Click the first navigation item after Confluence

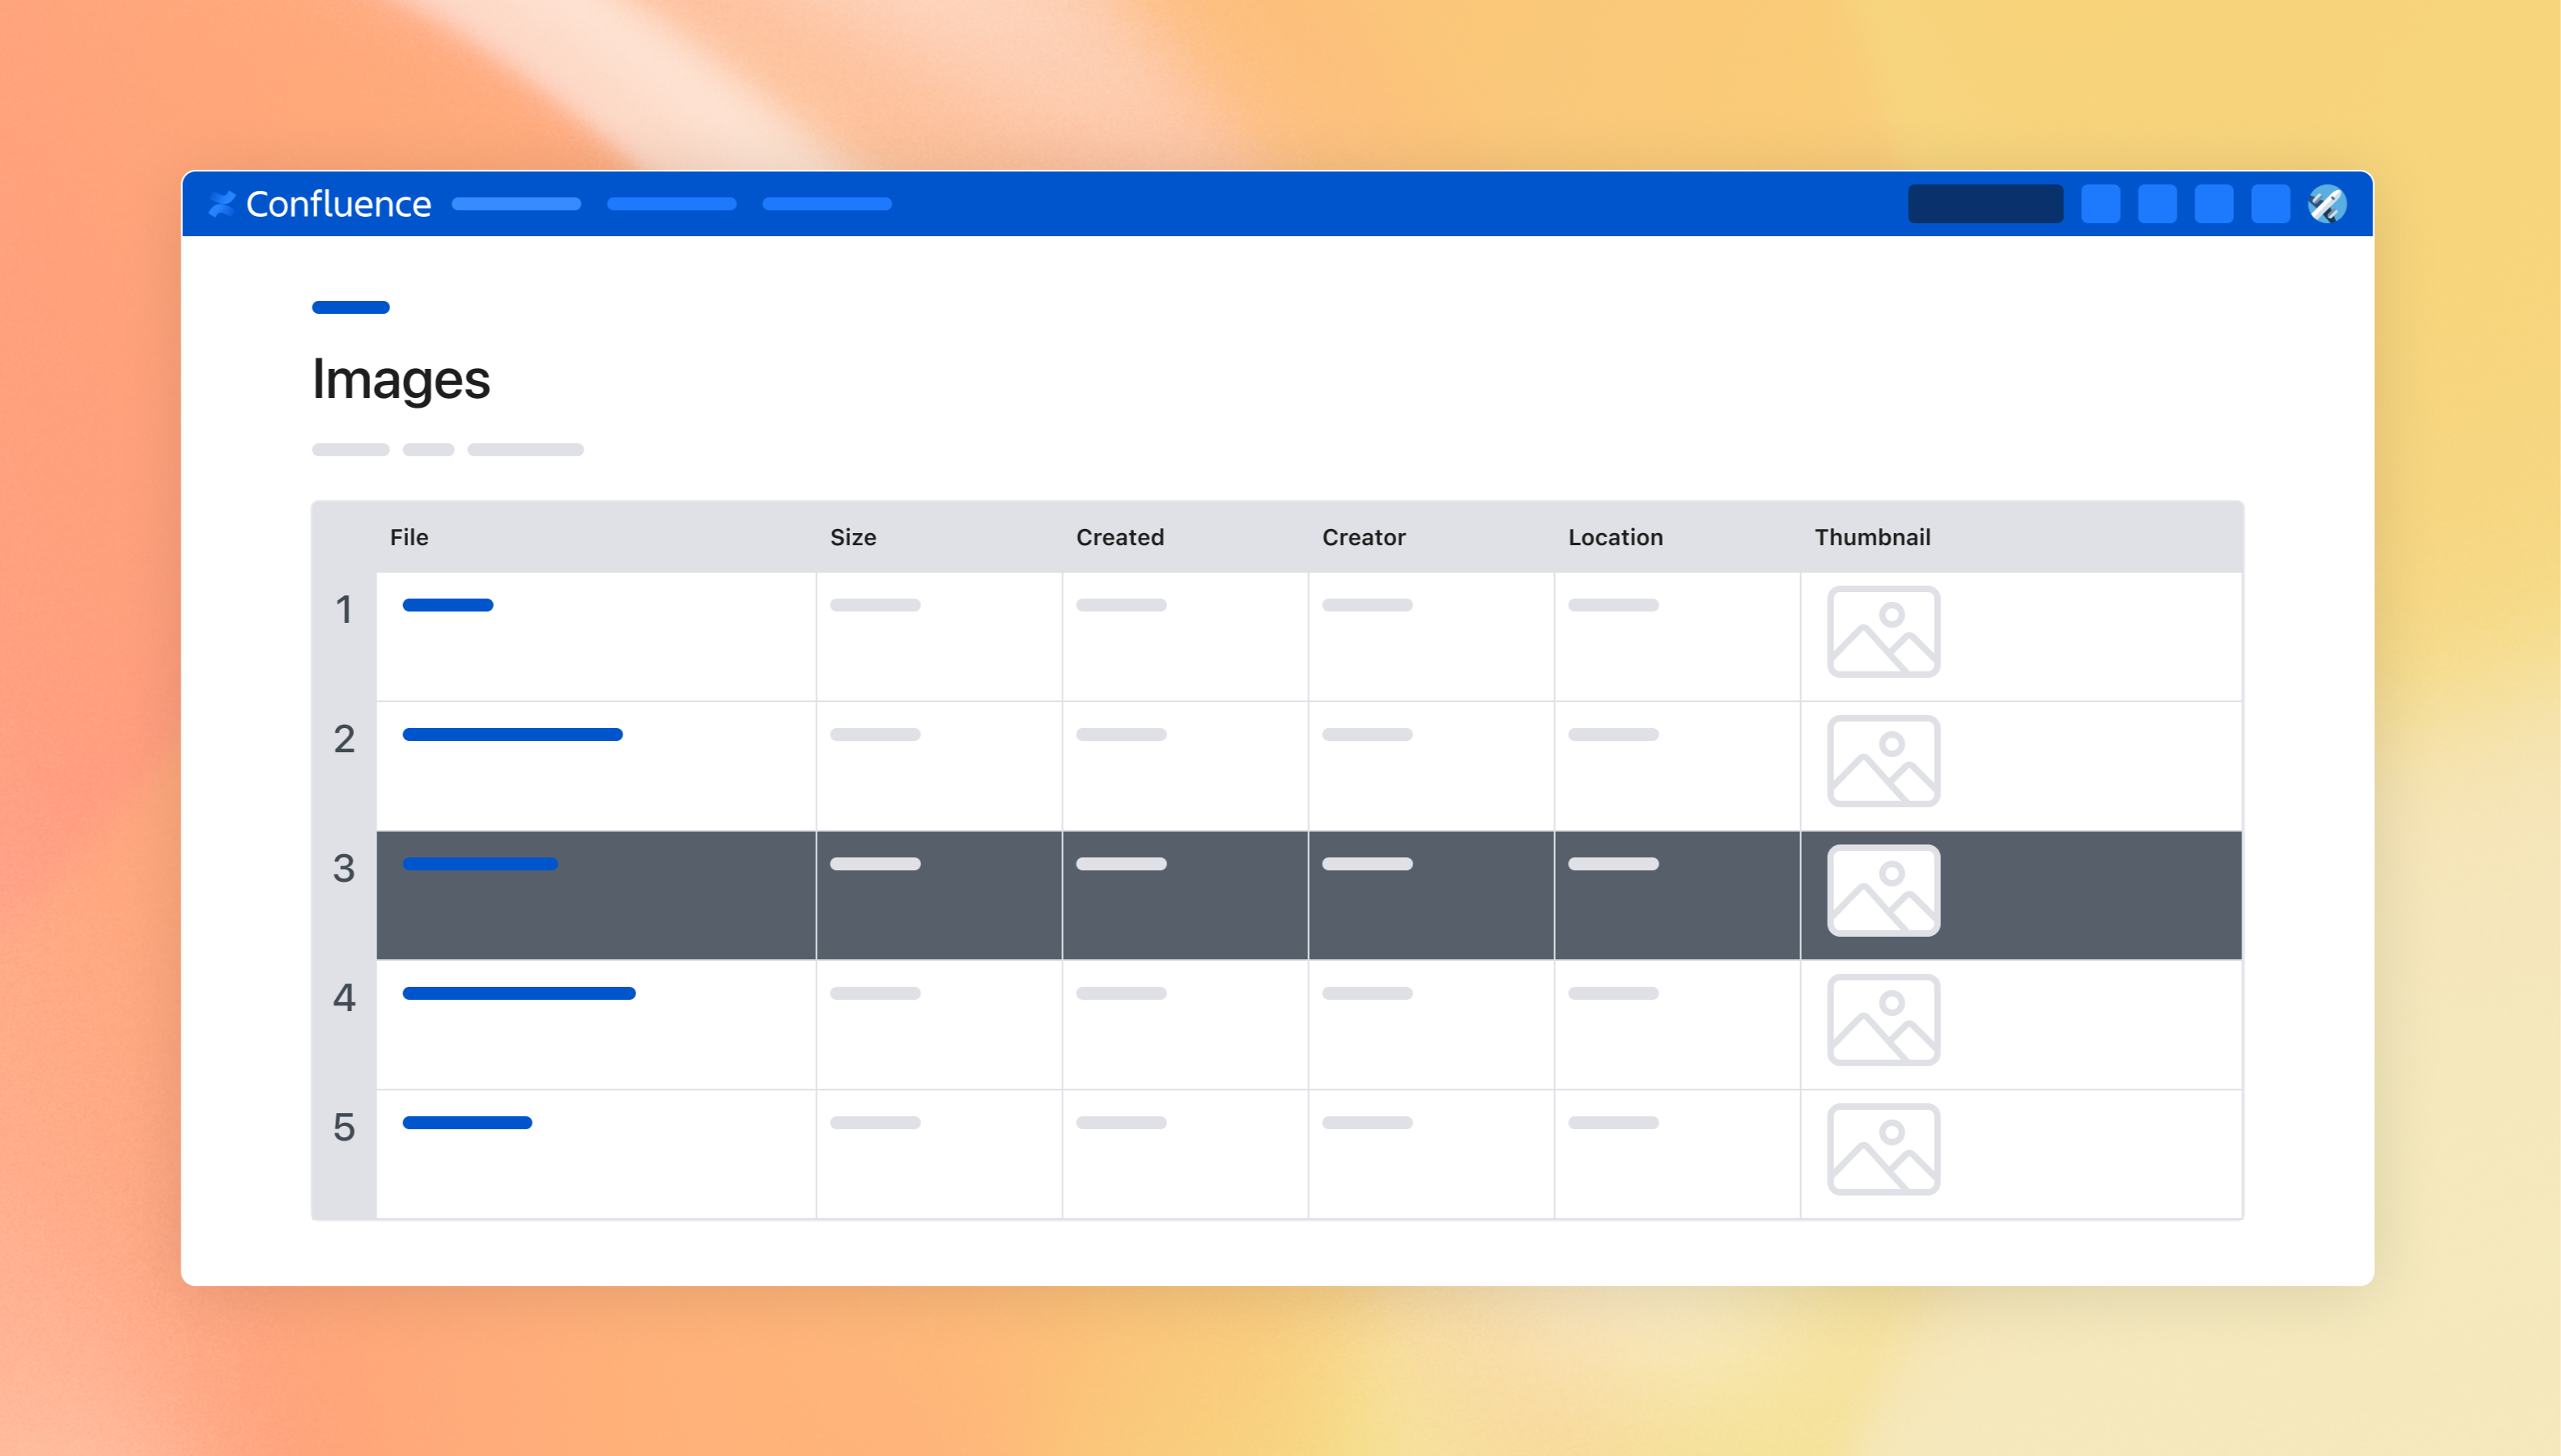tap(516, 204)
